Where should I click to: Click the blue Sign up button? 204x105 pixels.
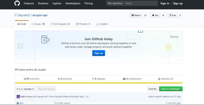pos(98,53)
